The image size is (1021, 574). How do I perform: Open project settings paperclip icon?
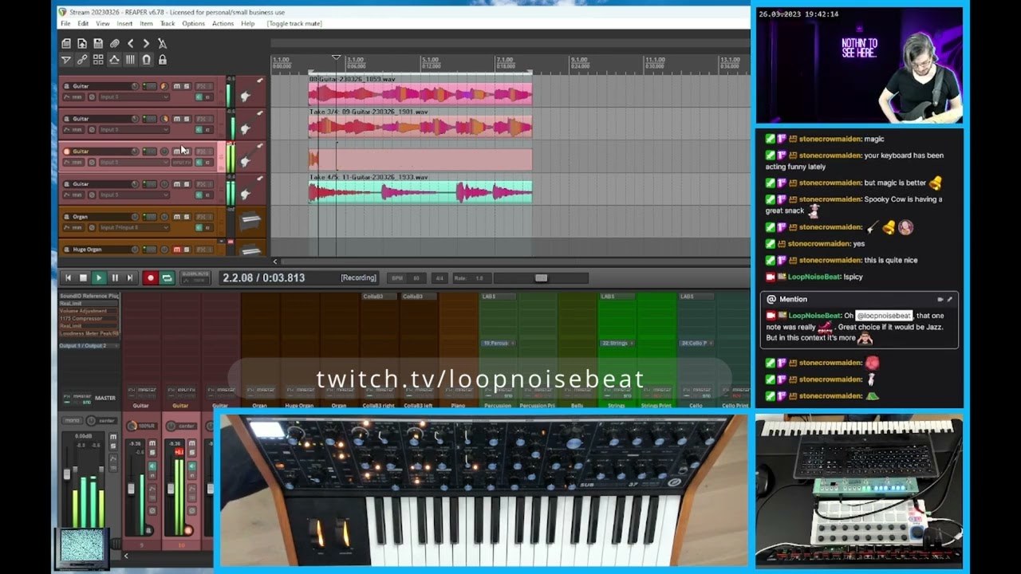pyautogui.click(x=115, y=43)
